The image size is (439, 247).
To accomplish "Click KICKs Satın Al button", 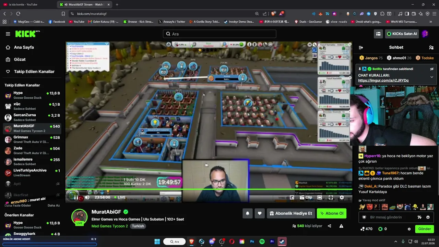I will click(402, 34).
